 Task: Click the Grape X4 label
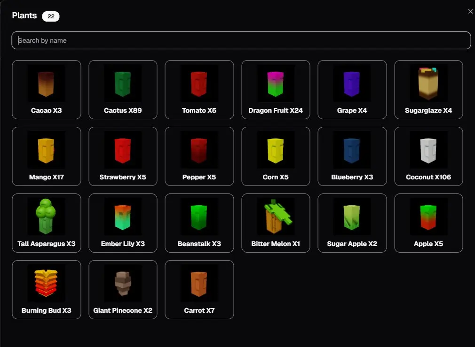pyautogui.click(x=352, y=110)
